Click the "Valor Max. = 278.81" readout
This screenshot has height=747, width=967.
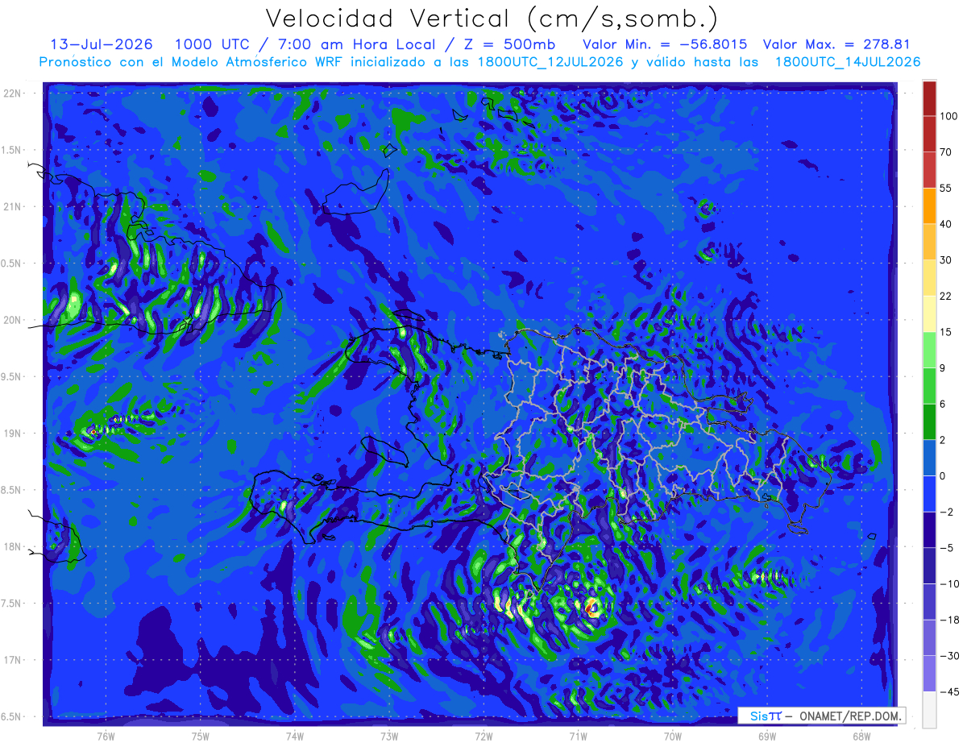point(836,44)
